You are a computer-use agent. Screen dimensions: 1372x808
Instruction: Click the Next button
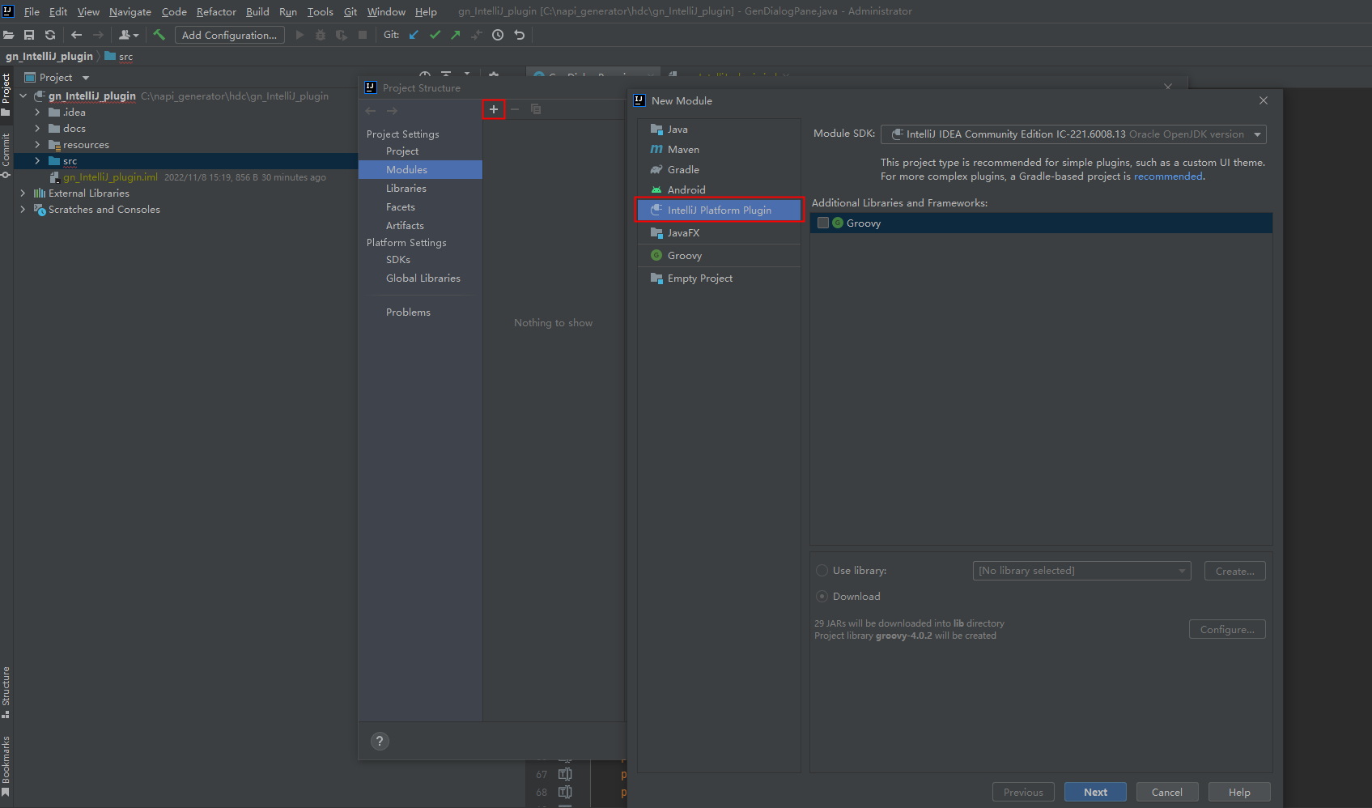coord(1094,792)
